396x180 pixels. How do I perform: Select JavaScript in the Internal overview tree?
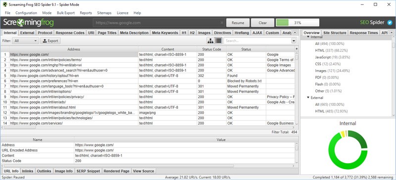(325, 57)
